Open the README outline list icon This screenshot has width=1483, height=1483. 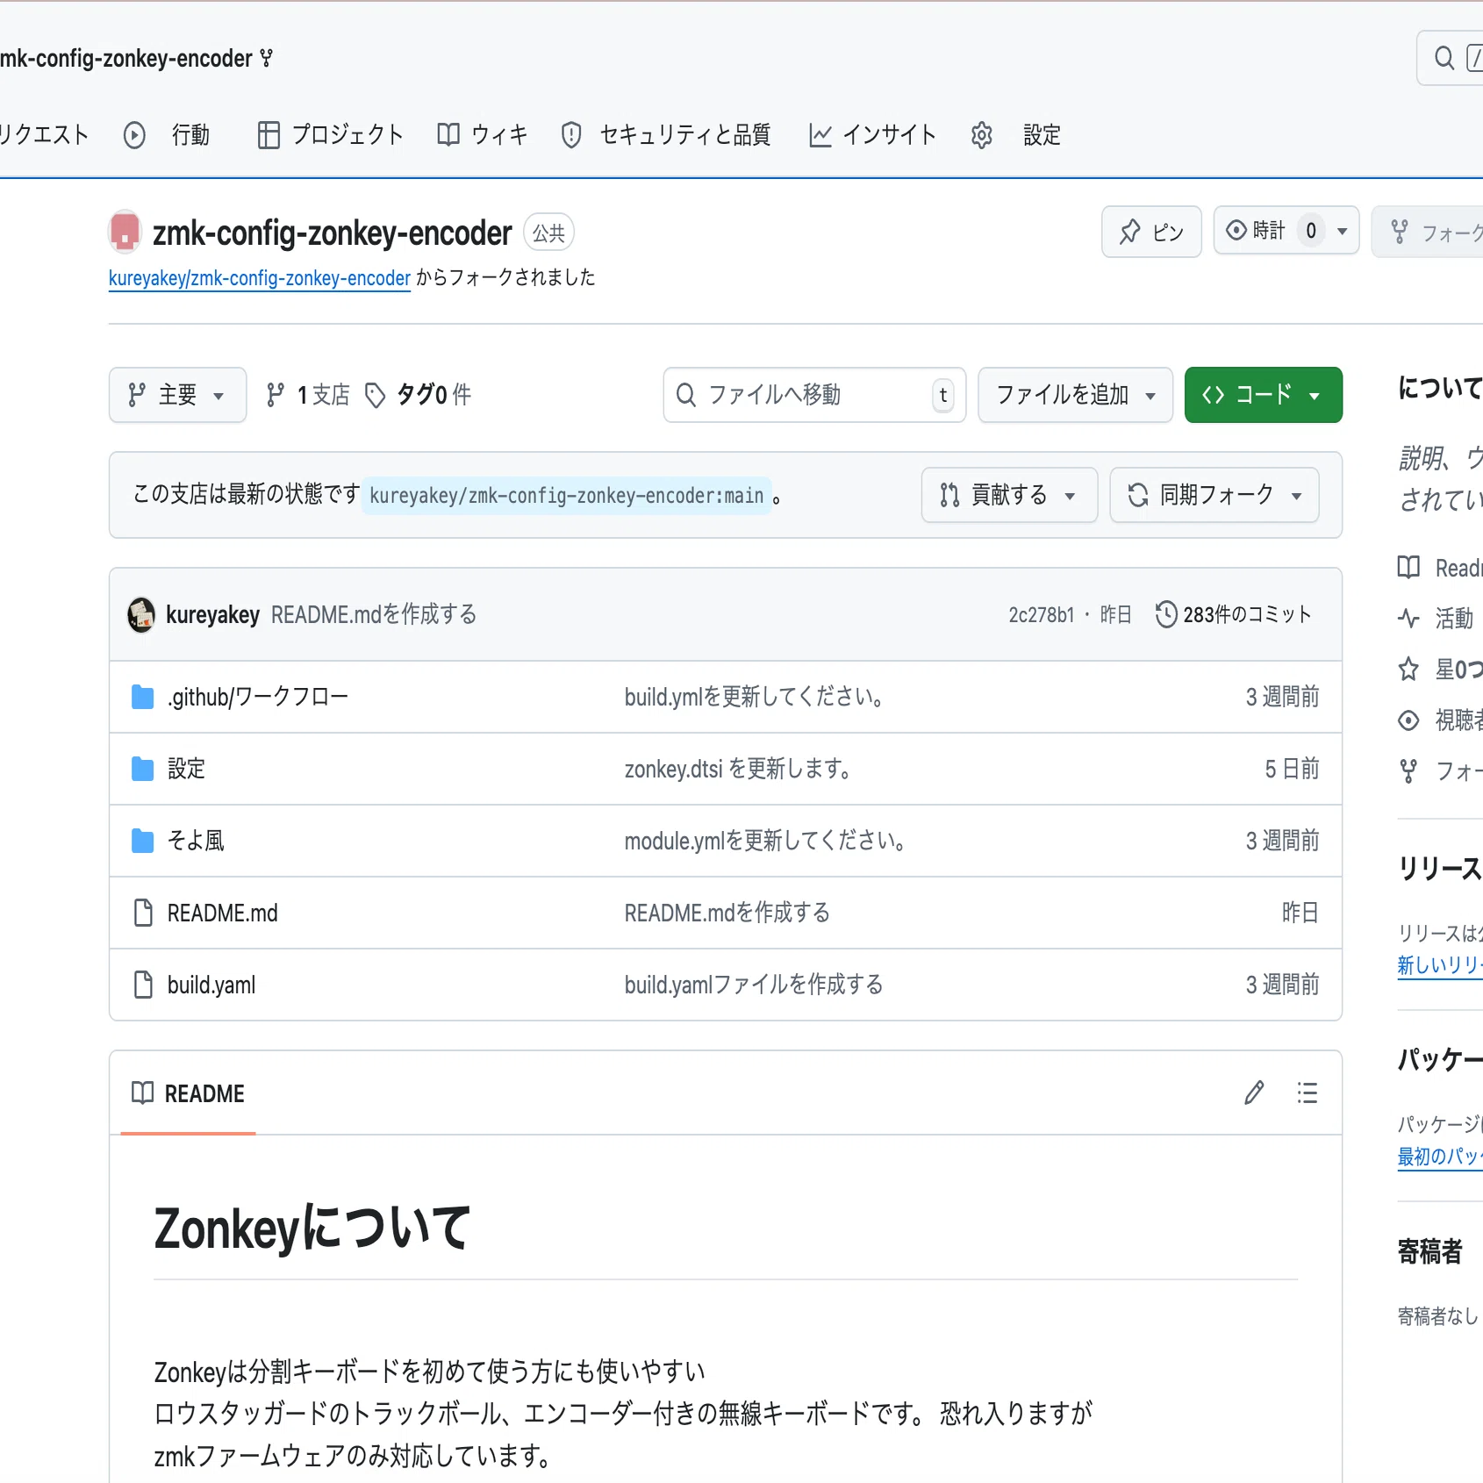[x=1307, y=1093]
